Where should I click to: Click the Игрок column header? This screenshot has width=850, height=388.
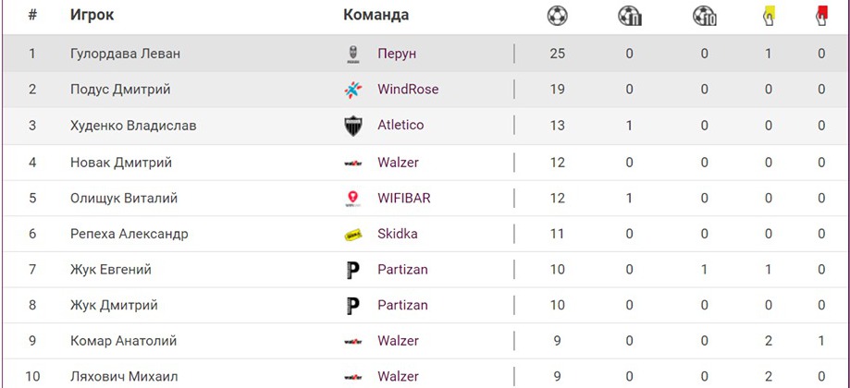click(x=92, y=15)
